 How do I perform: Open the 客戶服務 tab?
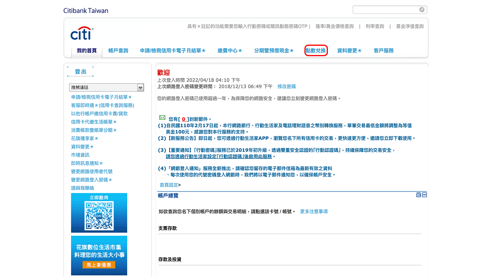click(384, 50)
